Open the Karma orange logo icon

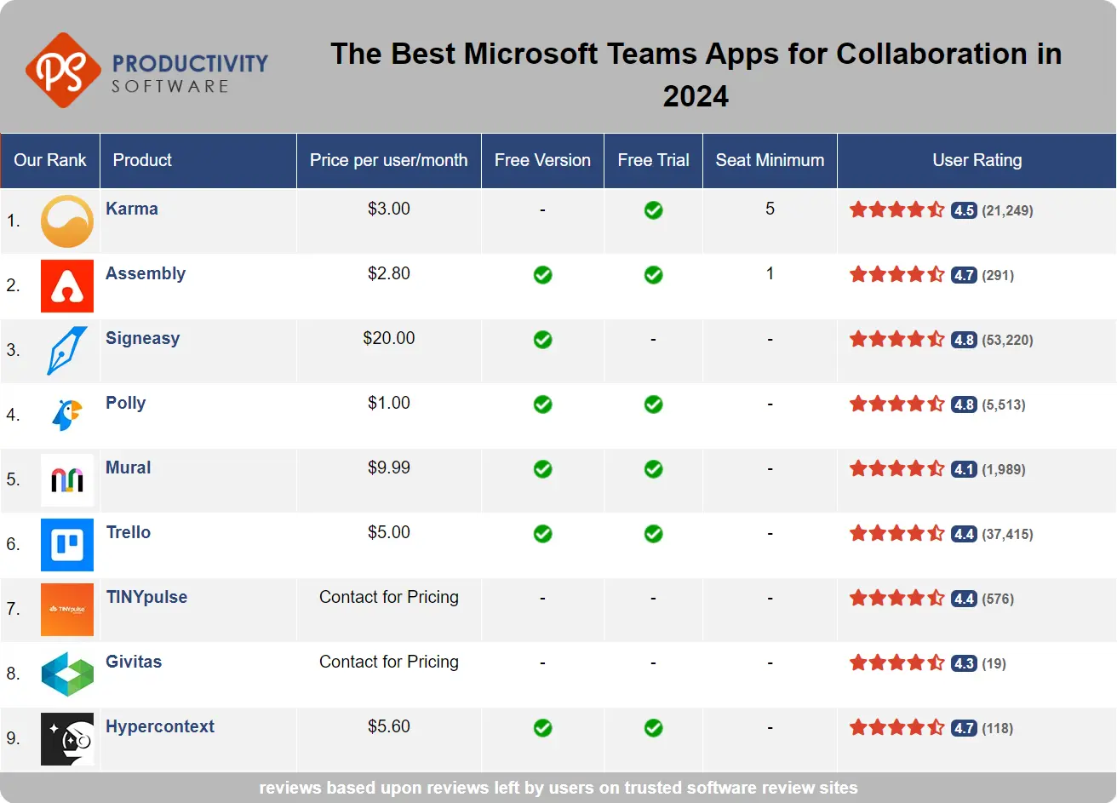coord(67,221)
